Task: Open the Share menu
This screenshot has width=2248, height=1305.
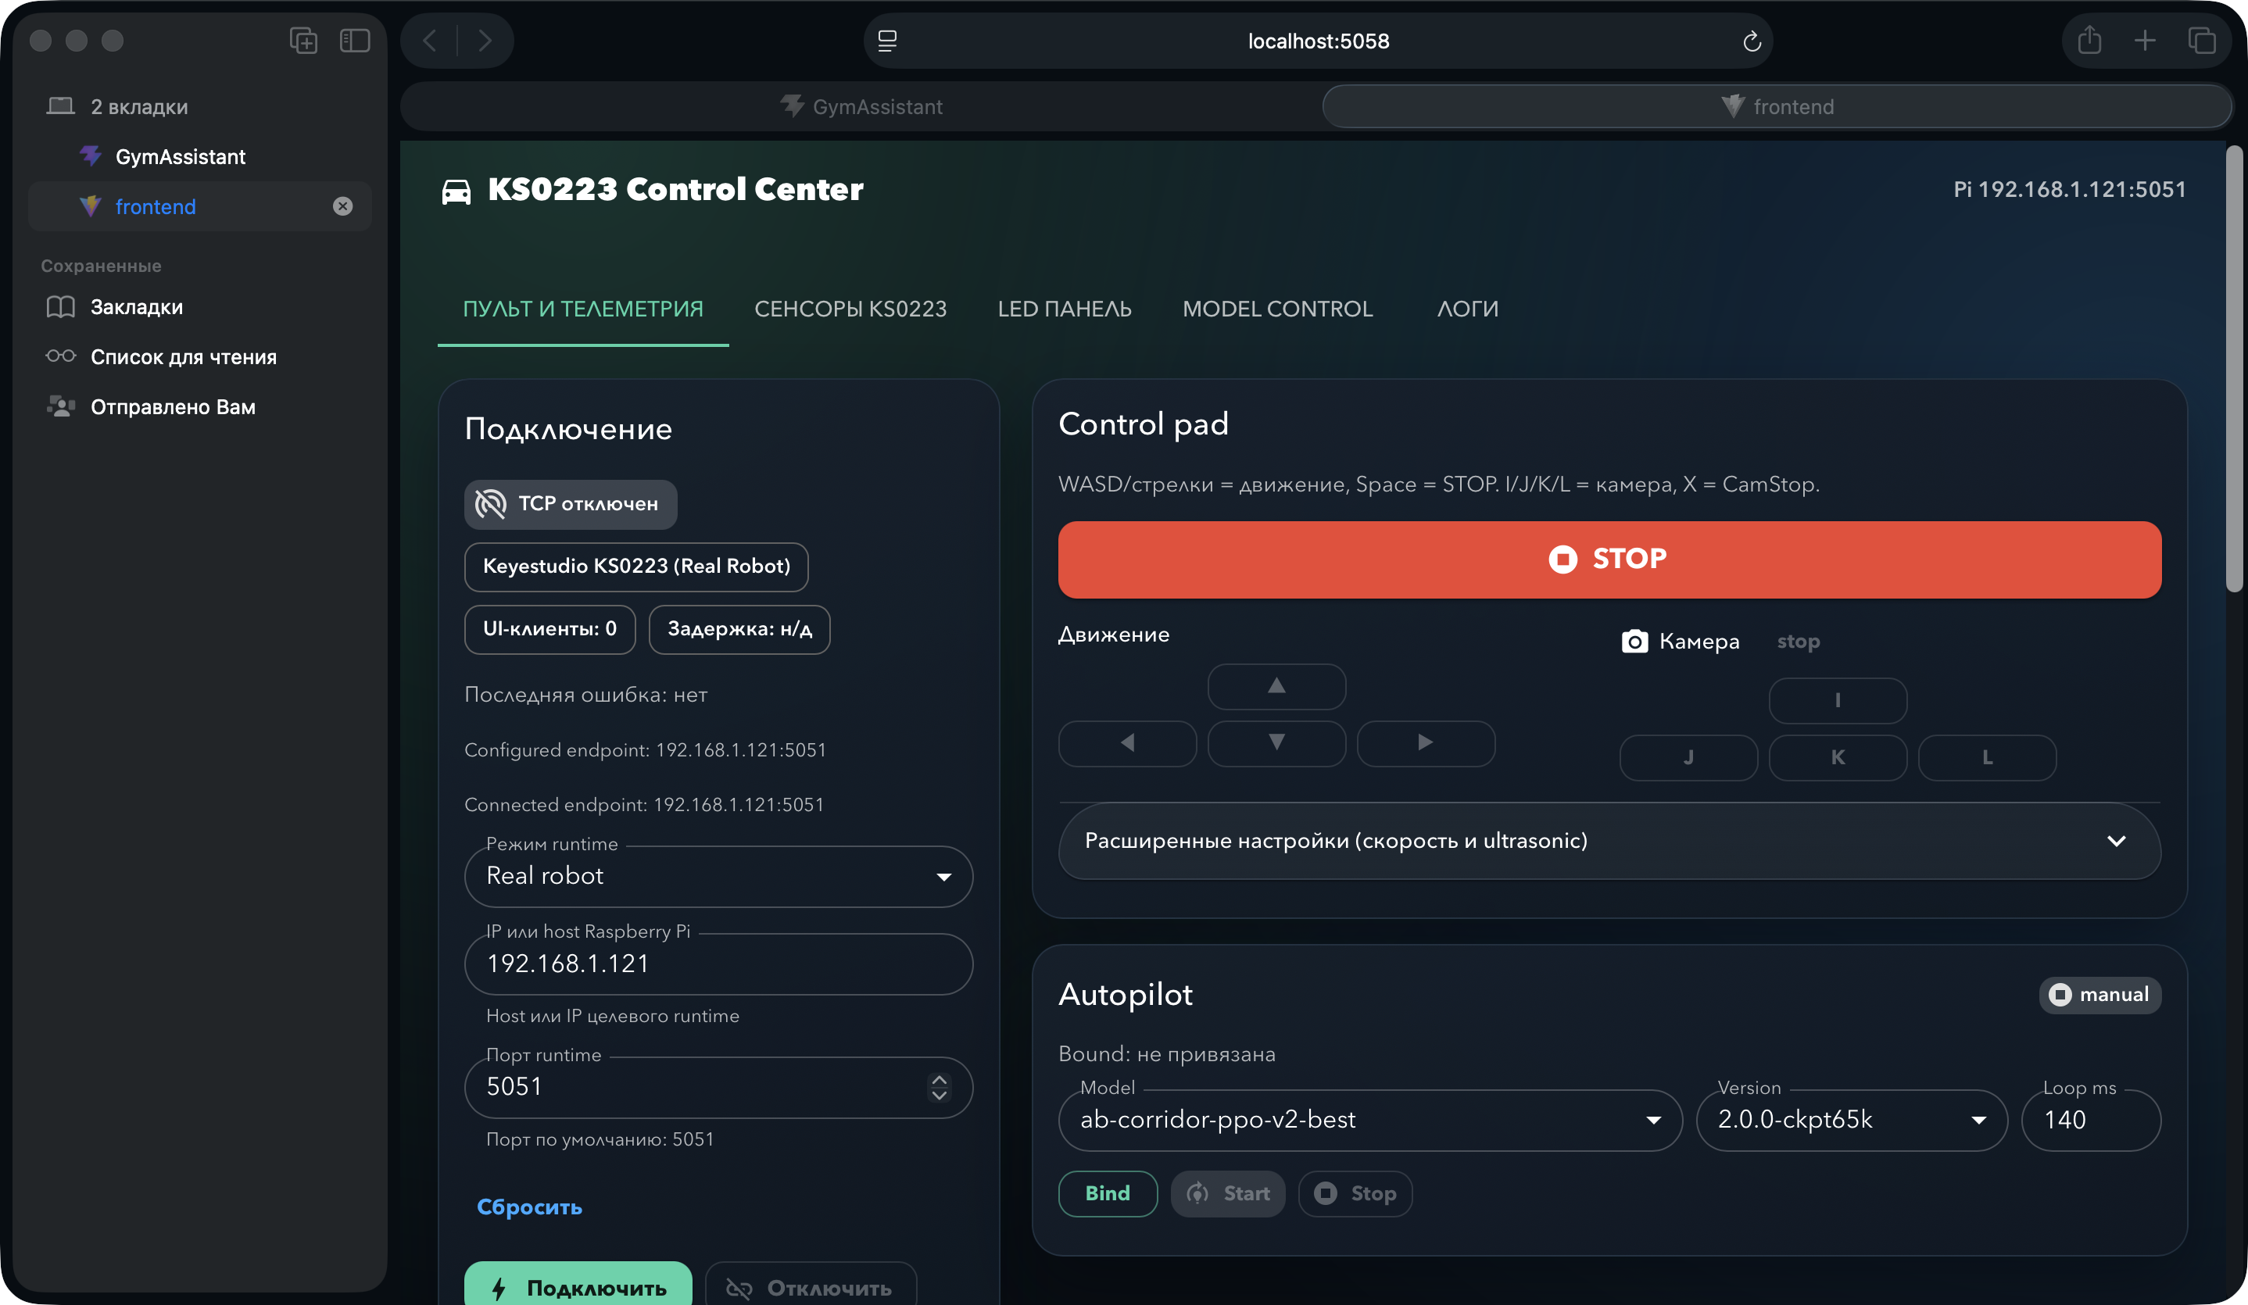Action: [2089, 40]
